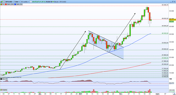
Task: Click the 'SMA (50)' legend label
Action: click(x=19, y=4)
